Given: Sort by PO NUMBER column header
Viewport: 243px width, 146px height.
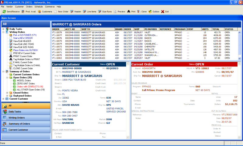Looking at the screenshot, I should click(152, 29).
